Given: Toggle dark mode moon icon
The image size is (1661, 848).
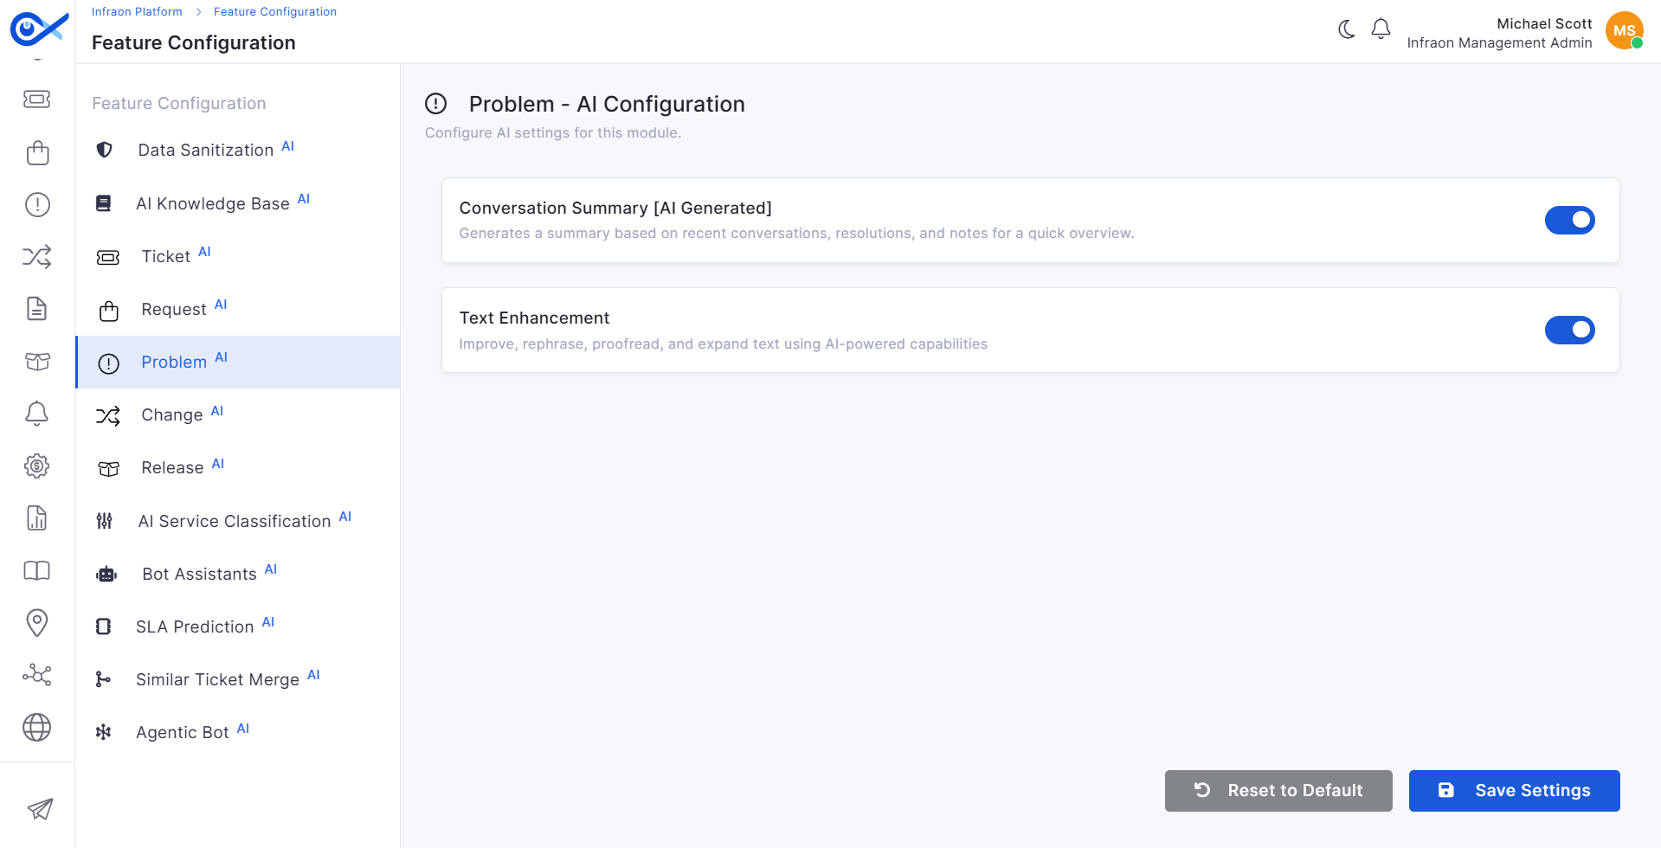Looking at the screenshot, I should [1346, 29].
